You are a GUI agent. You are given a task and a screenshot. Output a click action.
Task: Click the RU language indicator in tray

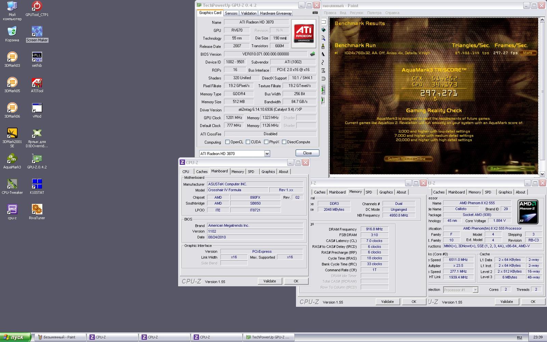tap(519, 337)
